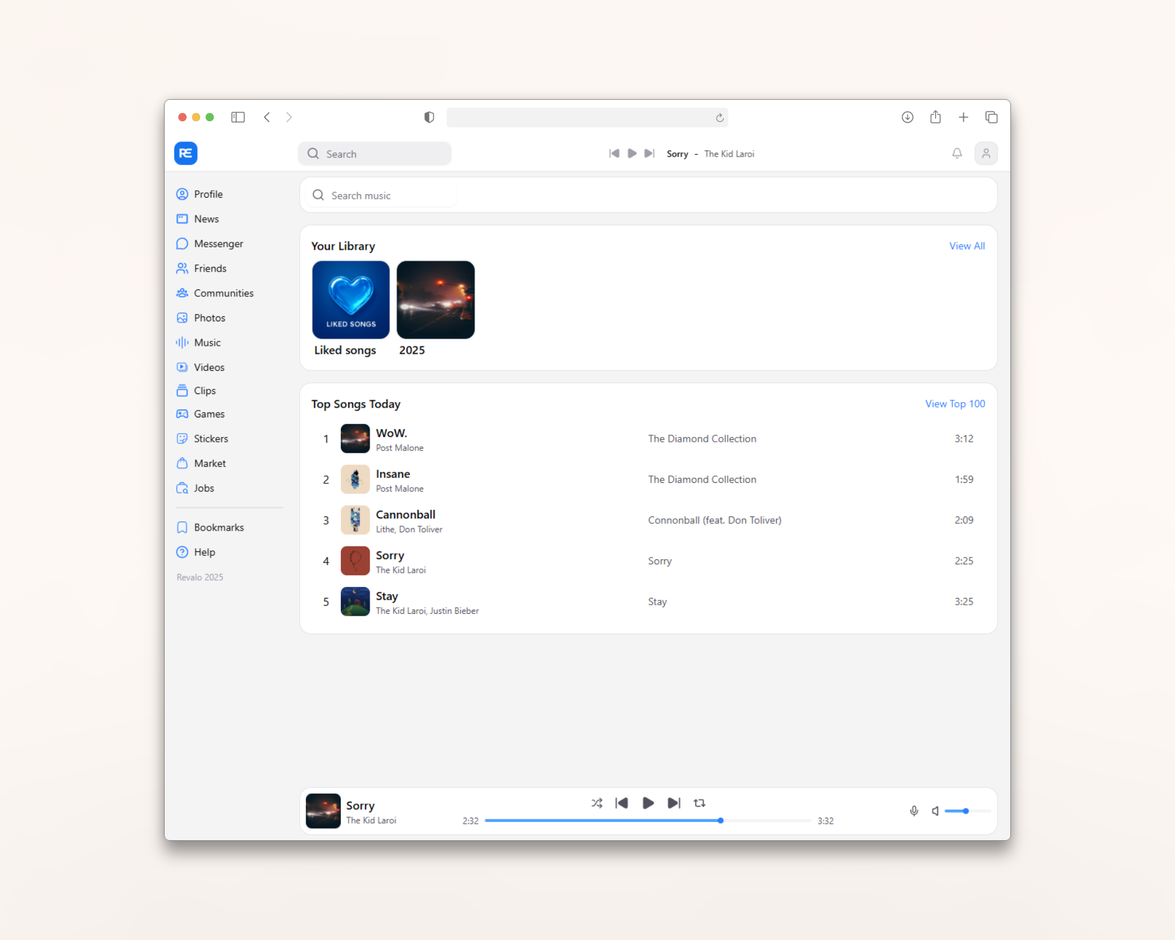Open the Liked songs playlist thumbnail
This screenshot has height=940, width=1175.
pos(350,299)
